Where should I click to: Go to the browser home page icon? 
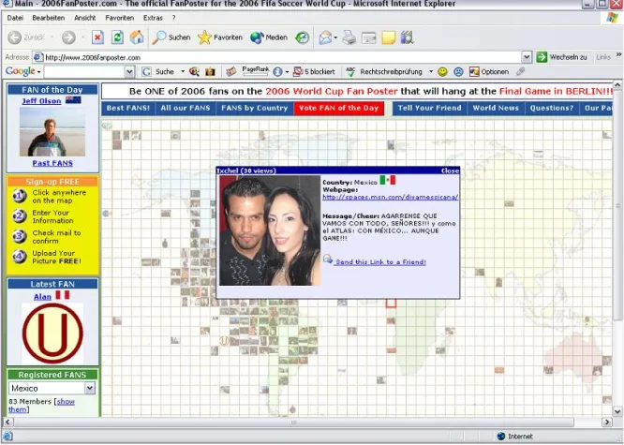point(137,37)
